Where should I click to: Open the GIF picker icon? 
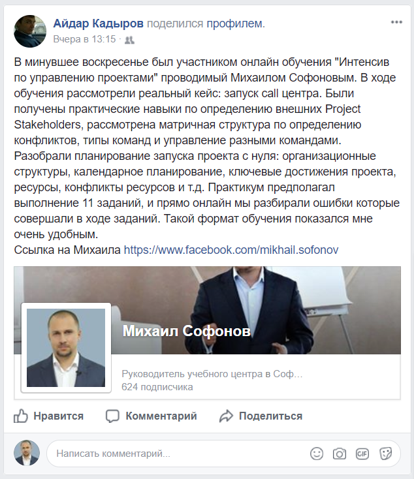coord(362,454)
